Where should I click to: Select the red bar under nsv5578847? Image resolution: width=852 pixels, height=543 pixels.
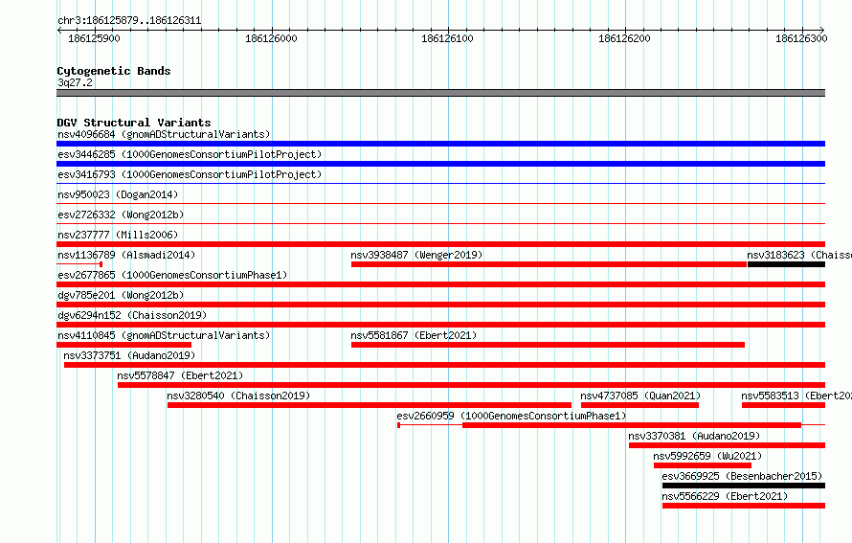[x=471, y=385]
